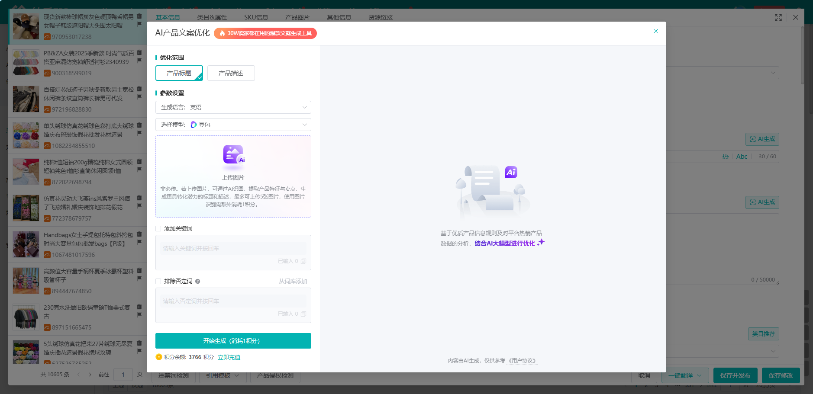Click the trash icon for 高颜值大容量手柄杯 product
The width and height of the screenshot is (813, 394).
click(139, 270)
